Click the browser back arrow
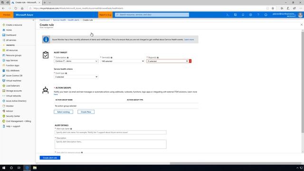 [3, 9]
